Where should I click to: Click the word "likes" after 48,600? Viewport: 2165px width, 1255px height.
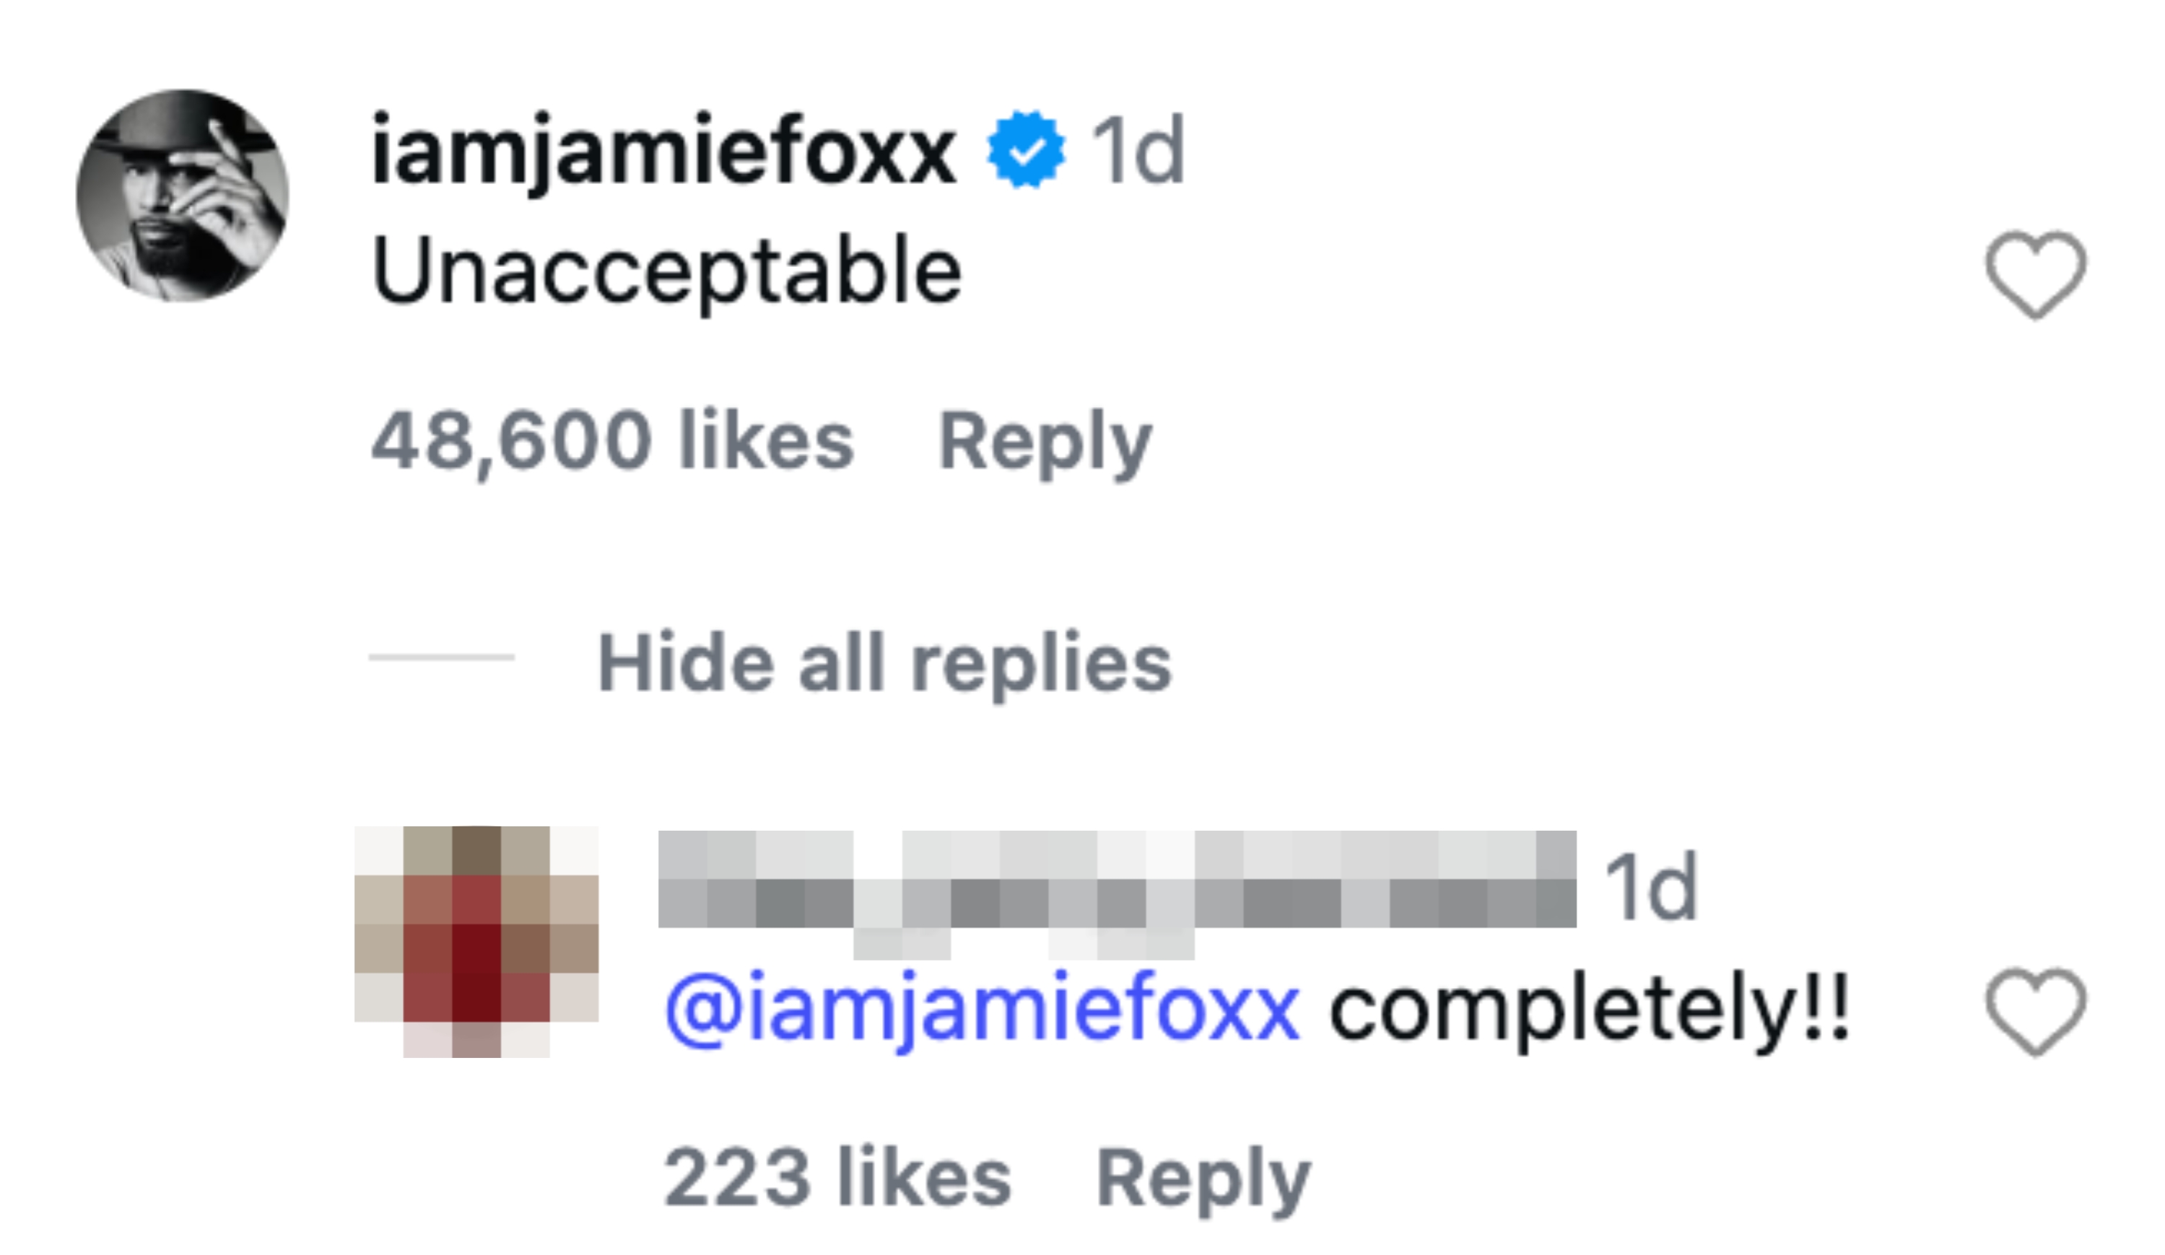(x=765, y=441)
